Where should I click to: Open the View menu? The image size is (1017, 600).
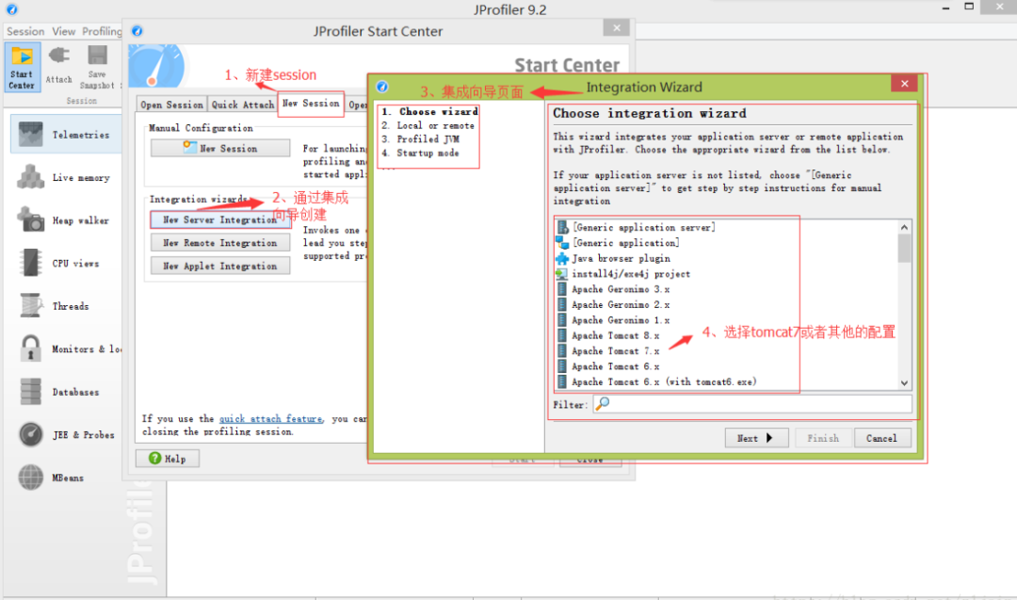(64, 31)
